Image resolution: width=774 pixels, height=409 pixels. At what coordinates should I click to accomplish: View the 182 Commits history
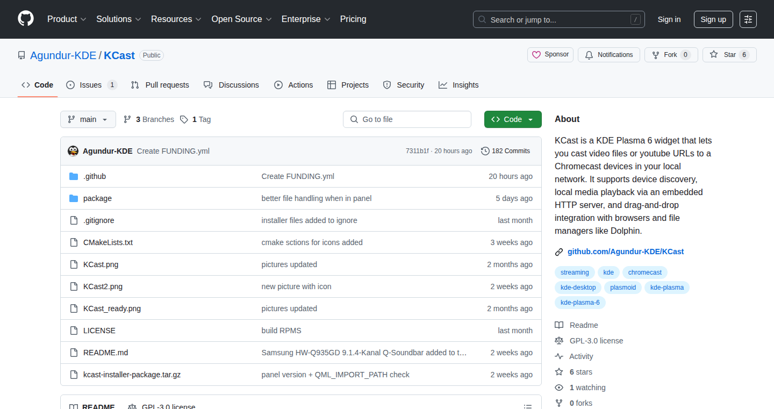pyautogui.click(x=506, y=151)
